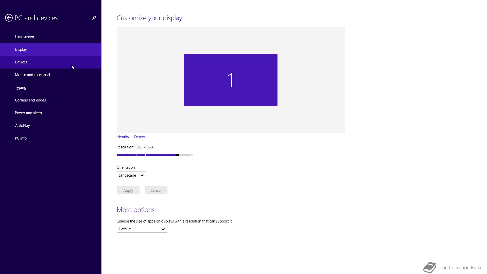The image size is (487, 274).
Task: Open Lock screen settings
Action: pos(51,37)
